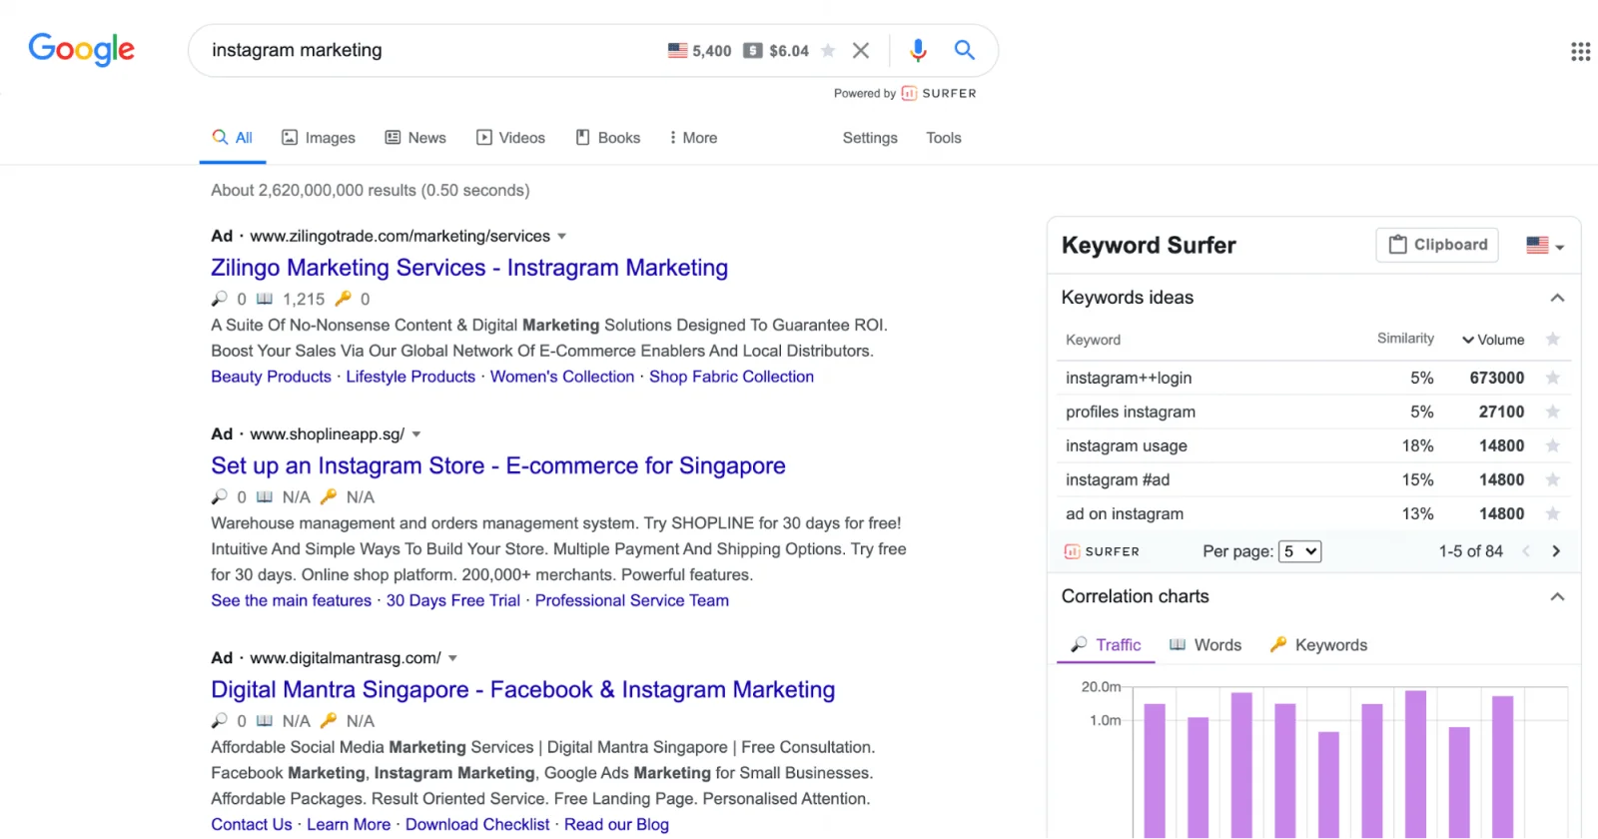
Task: Open the Google apps grid
Action: pyautogui.click(x=1580, y=51)
